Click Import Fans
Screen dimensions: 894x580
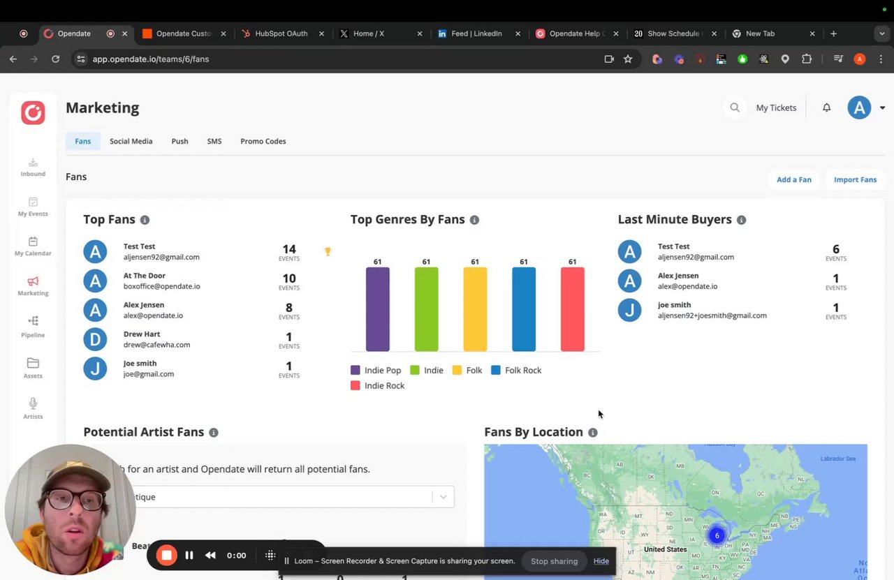point(855,179)
